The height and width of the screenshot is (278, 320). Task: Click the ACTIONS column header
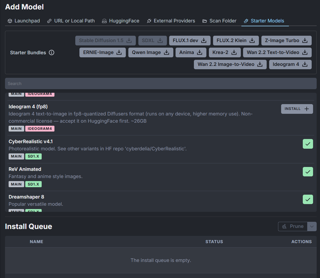point(301,242)
